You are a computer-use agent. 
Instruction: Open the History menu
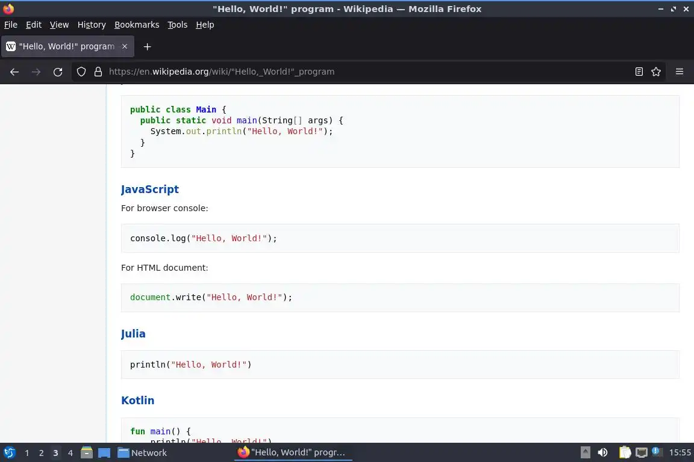(92, 25)
